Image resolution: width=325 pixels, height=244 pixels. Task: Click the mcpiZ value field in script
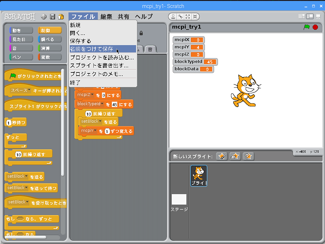(104, 95)
